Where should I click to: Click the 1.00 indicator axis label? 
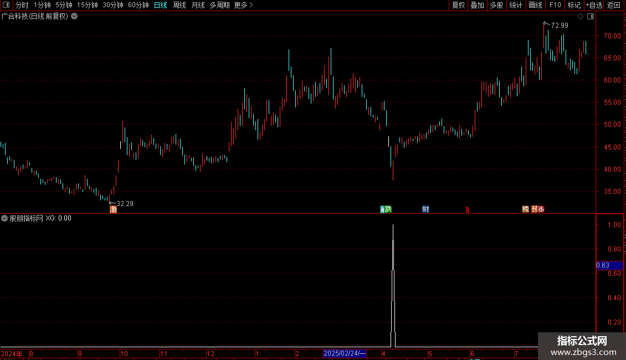614,225
